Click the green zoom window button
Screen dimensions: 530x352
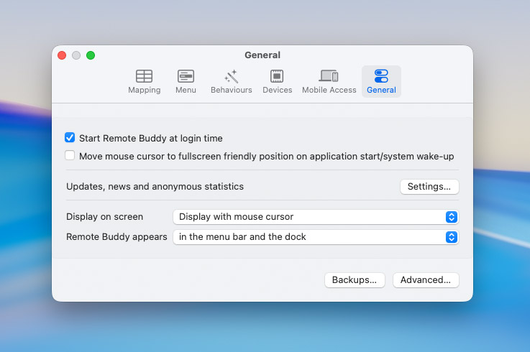tap(91, 55)
